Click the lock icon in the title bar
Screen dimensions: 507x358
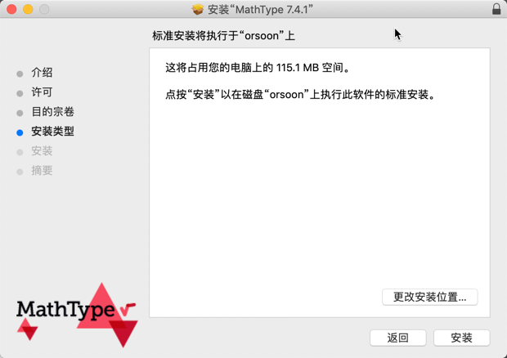coord(496,9)
